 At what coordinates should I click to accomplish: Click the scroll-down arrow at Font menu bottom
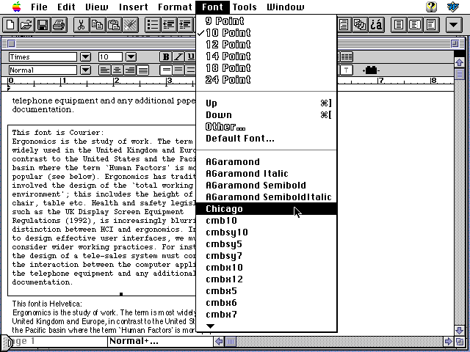tap(211, 326)
